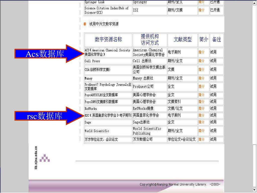The height and width of the screenshot is (193, 257).
Task: Click RSC(英国皇家化学学会)电子期刊 name
Action: coord(108,115)
